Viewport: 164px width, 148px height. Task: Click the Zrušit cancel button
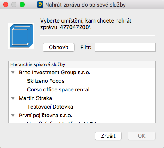coord(108,136)
